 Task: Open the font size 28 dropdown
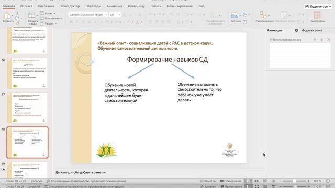click(x=119, y=15)
